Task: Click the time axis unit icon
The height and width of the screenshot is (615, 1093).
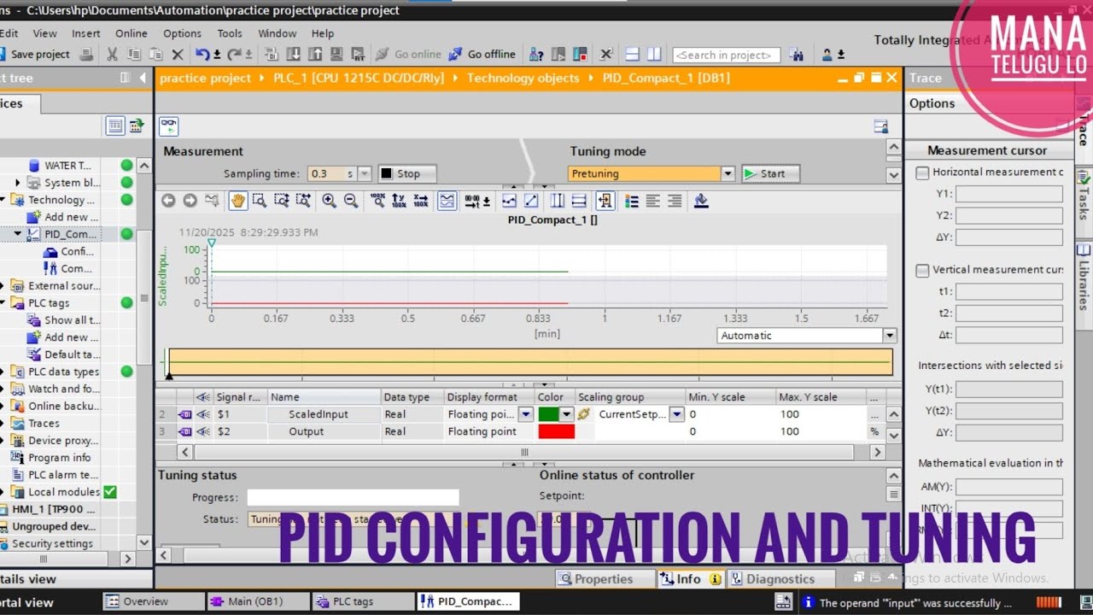Action: coord(476,201)
